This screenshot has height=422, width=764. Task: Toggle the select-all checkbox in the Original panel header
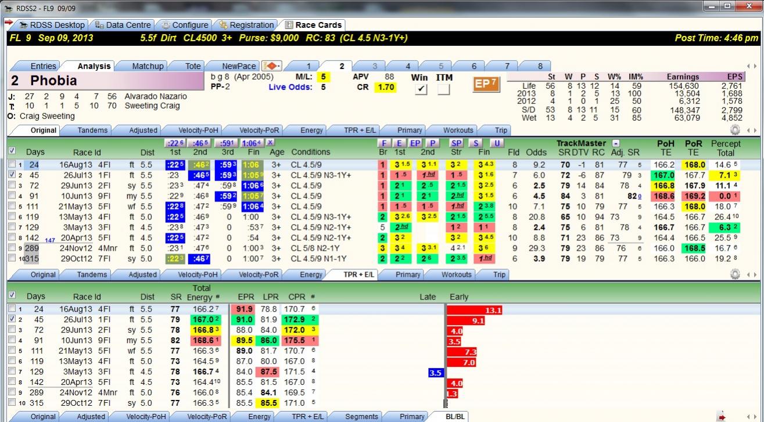(x=12, y=152)
